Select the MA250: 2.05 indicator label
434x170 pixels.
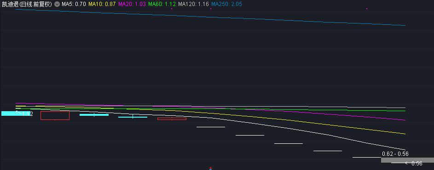click(x=227, y=5)
